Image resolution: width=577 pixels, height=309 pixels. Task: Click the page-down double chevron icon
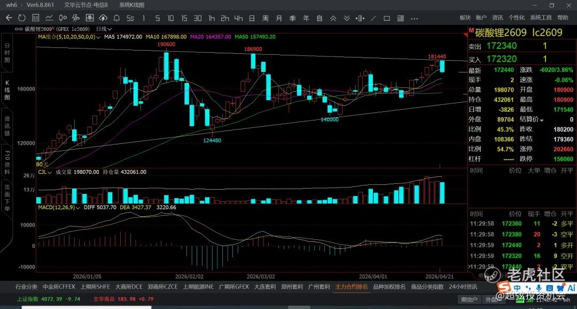pyautogui.click(x=347, y=18)
